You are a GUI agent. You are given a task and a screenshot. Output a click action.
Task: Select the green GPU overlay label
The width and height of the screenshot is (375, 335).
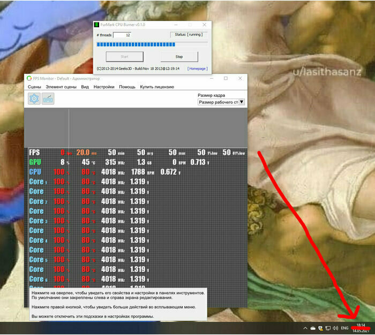click(x=35, y=162)
